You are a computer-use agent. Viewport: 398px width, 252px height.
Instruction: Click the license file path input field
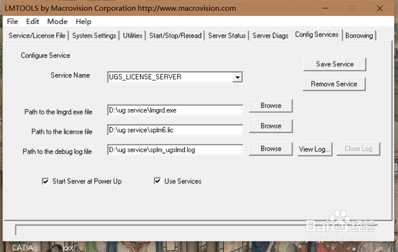pos(175,130)
